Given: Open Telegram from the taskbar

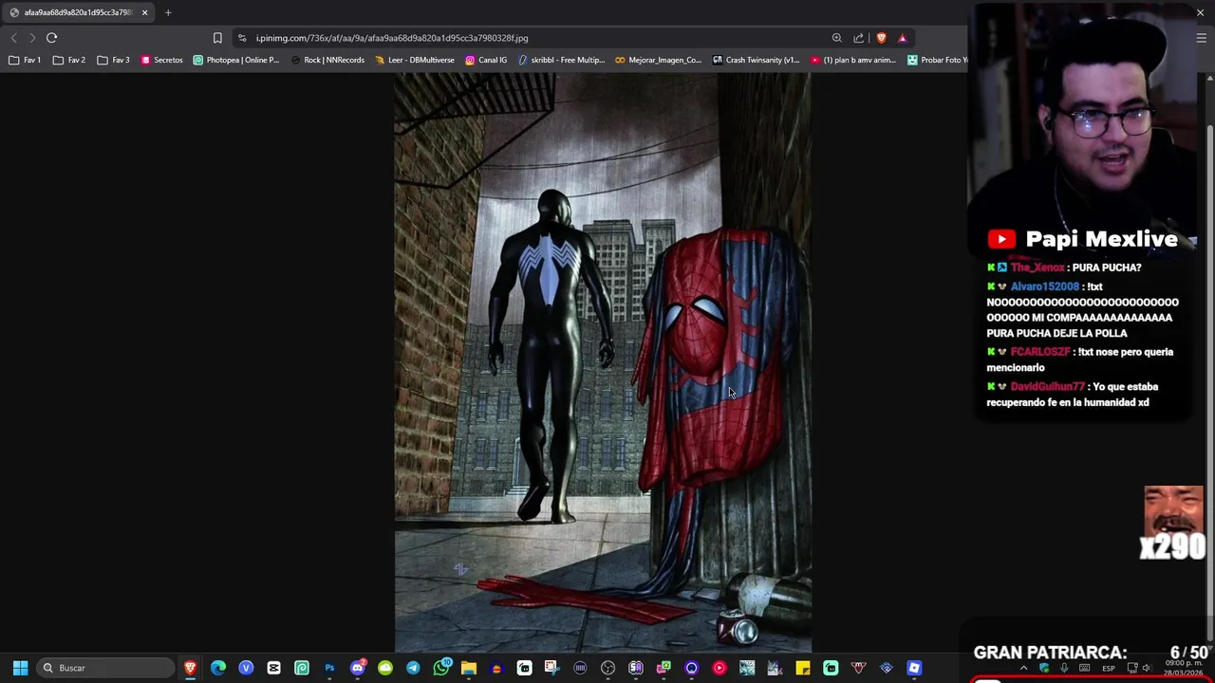Looking at the screenshot, I should [413, 668].
